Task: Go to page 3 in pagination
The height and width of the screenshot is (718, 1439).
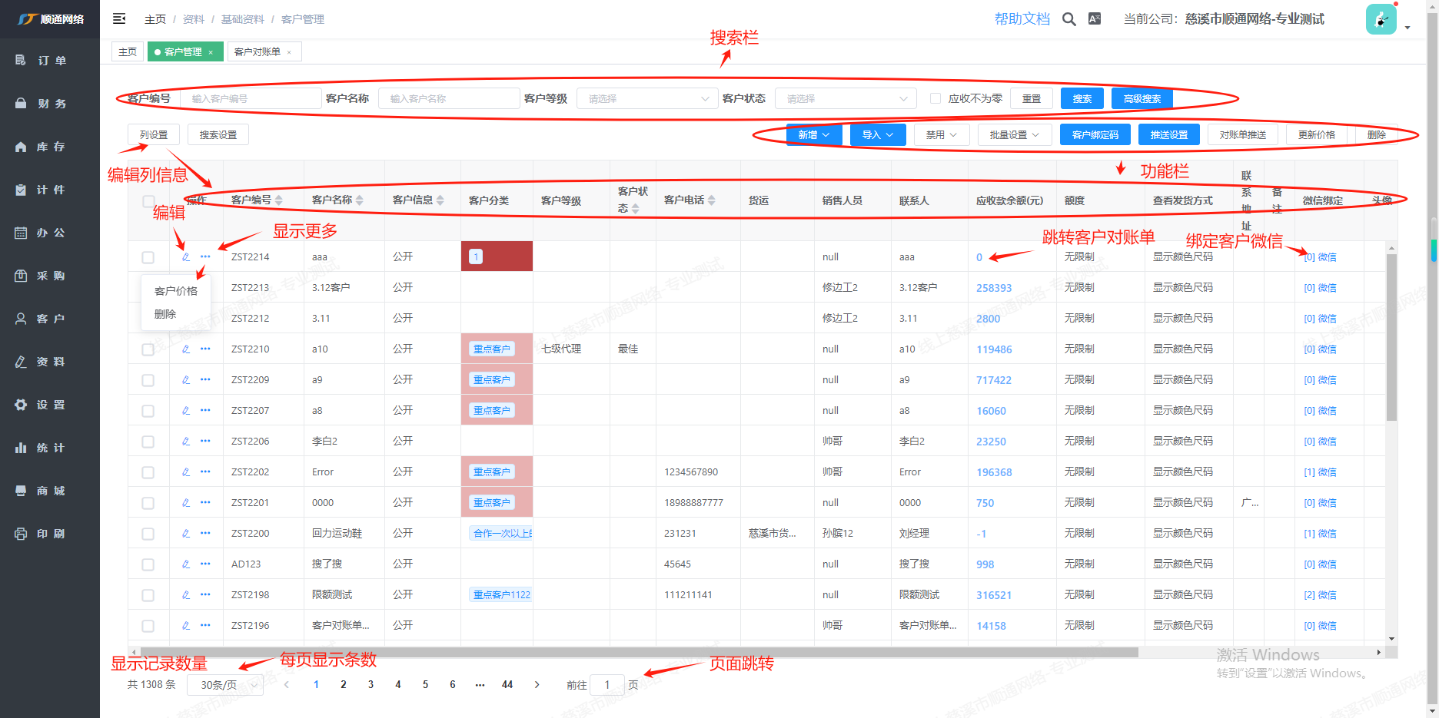Action: coord(371,684)
